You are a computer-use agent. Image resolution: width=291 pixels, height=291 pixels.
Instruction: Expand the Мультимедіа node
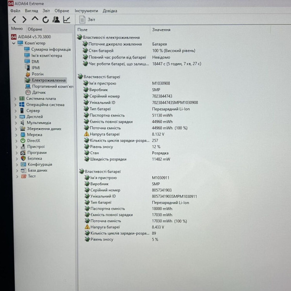point(16,123)
